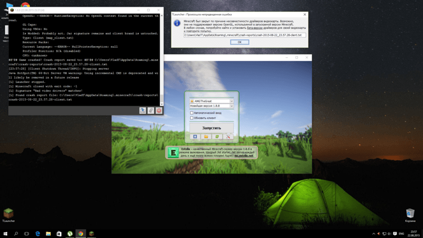
Task: Enable the Автоматический вход checkbox
Action: 191,113
